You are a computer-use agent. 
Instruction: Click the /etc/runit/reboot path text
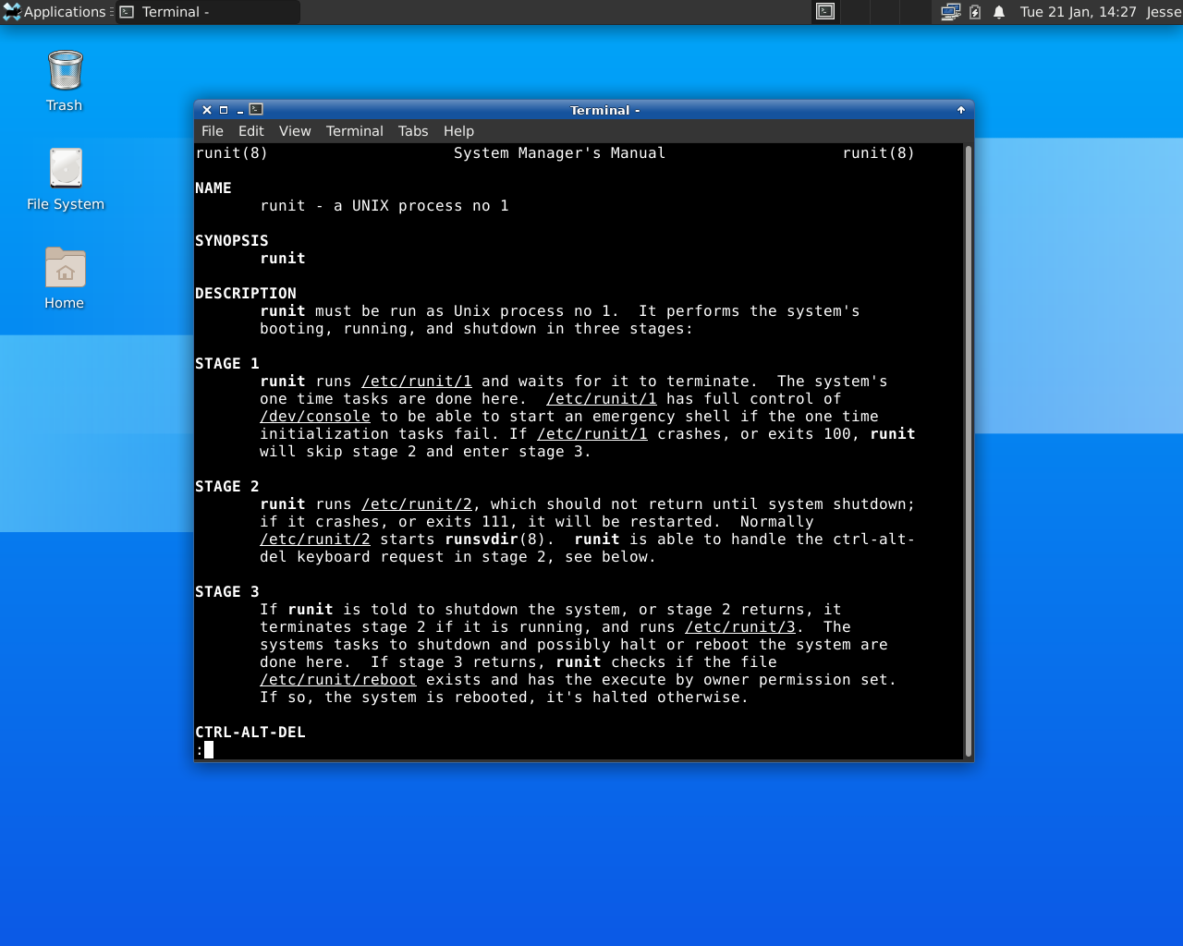coord(338,680)
